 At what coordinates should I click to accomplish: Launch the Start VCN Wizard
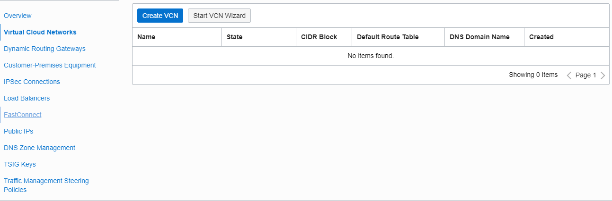[219, 16]
